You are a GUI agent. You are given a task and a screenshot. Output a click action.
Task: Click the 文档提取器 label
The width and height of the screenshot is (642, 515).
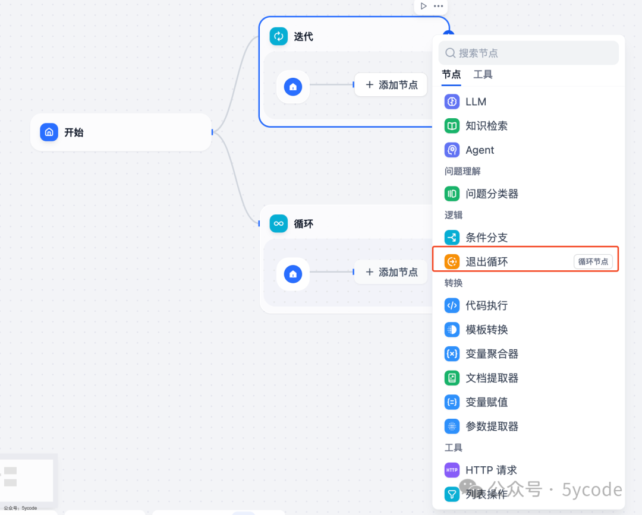pyautogui.click(x=492, y=378)
